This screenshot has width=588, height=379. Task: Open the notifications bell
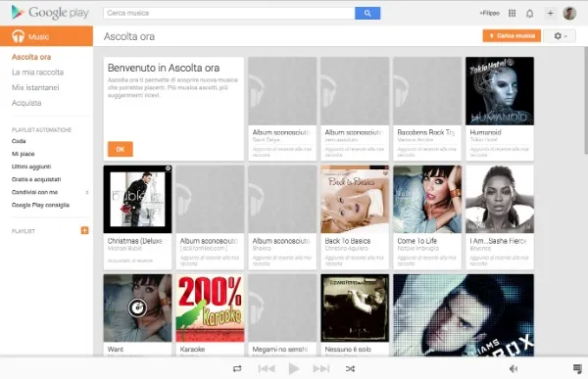click(529, 14)
